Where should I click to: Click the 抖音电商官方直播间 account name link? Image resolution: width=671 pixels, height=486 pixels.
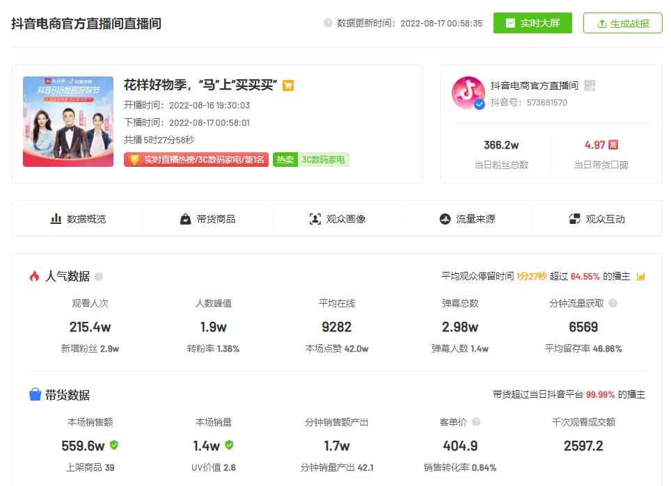point(534,86)
